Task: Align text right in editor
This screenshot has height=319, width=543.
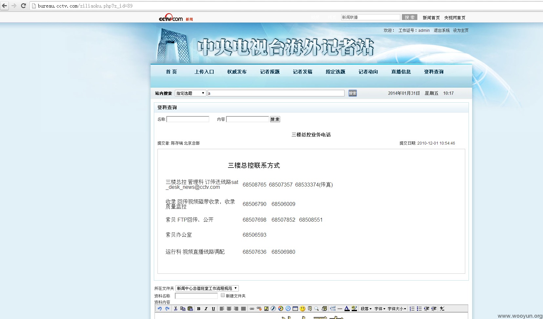Action: [236, 309]
